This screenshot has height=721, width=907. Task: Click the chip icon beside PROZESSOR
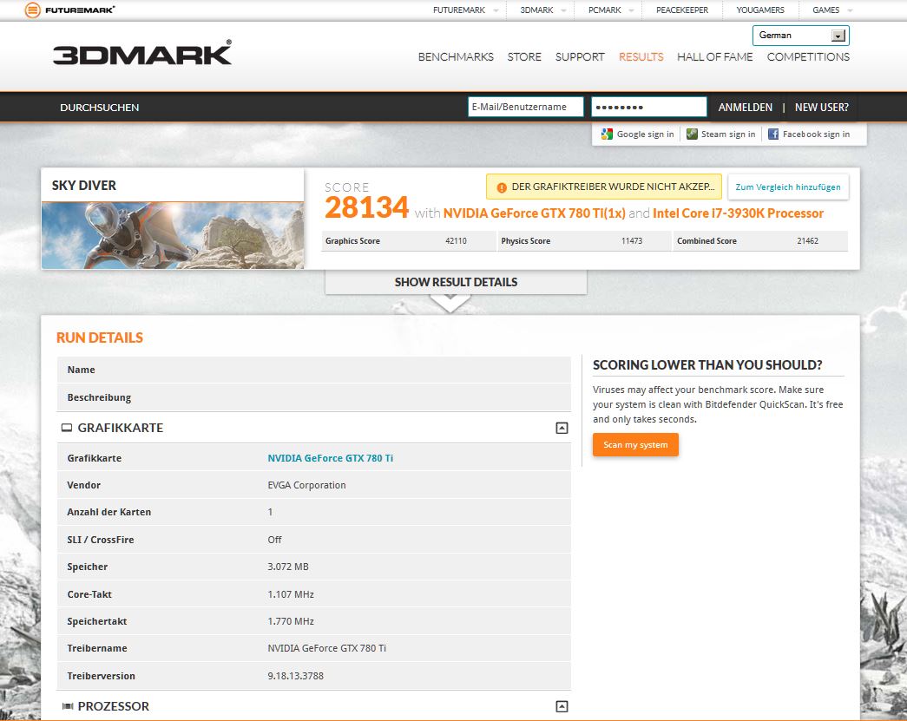[67, 706]
